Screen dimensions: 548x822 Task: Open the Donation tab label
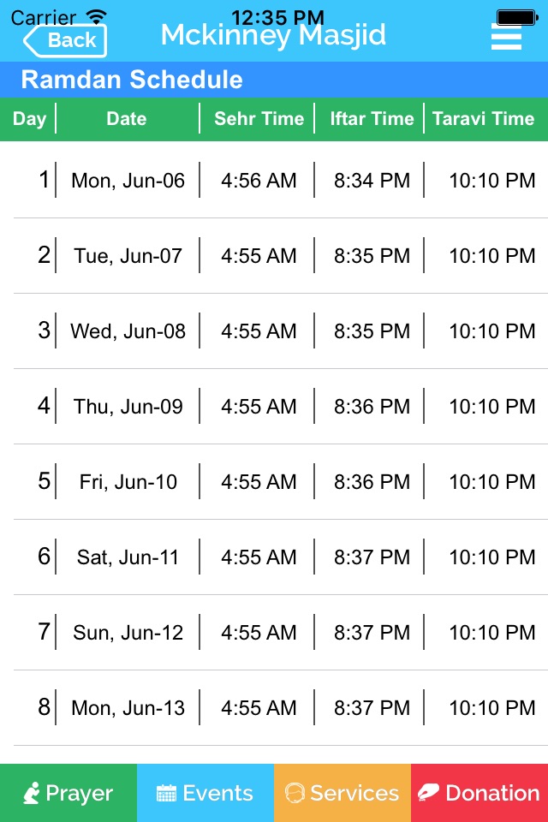pos(492,794)
